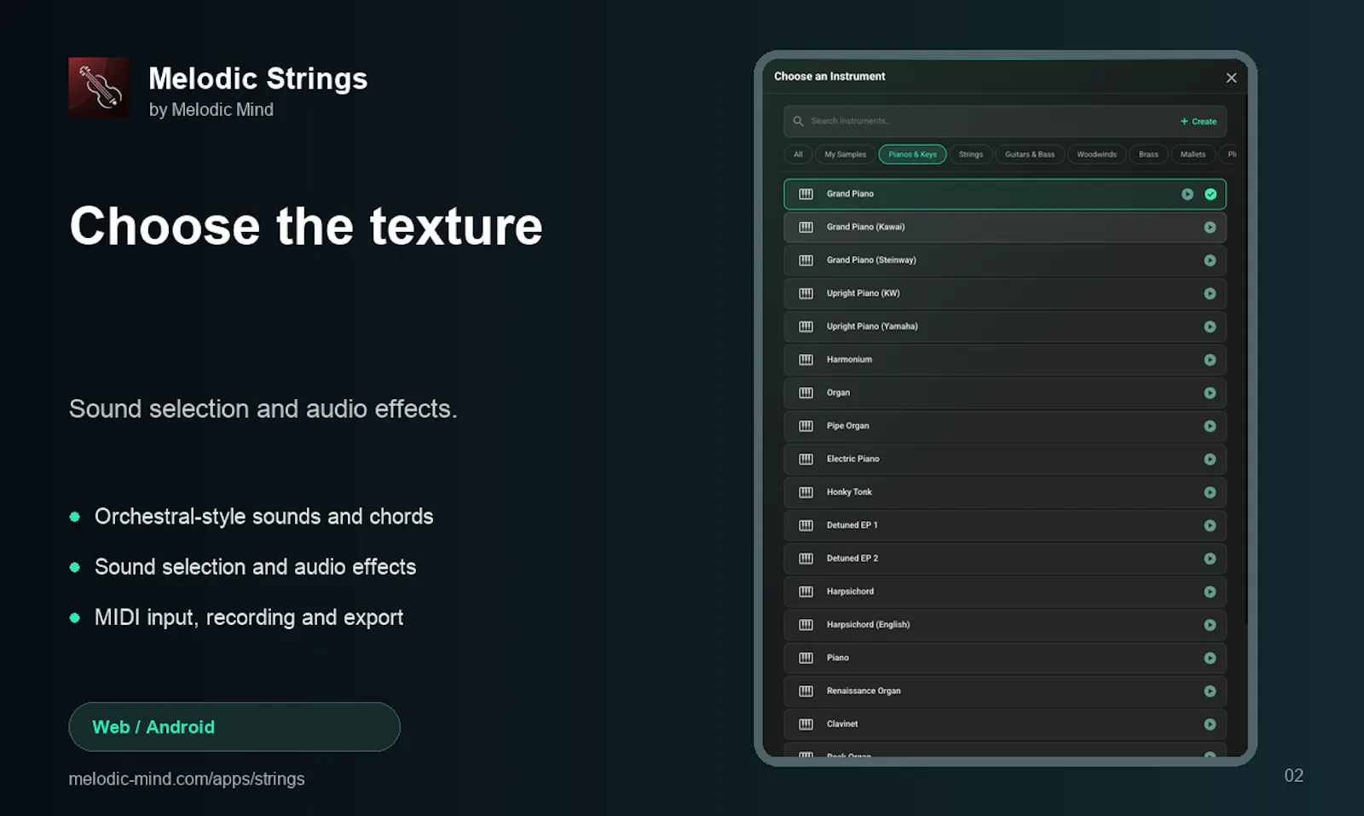Play preview of Grand Piano (Kawai)

1210,228
